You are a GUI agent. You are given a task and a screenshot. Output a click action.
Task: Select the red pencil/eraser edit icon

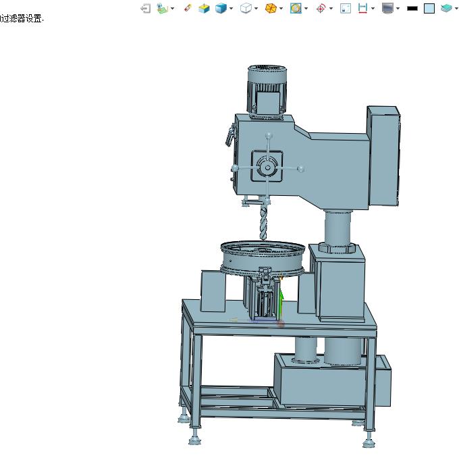tap(188, 8)
